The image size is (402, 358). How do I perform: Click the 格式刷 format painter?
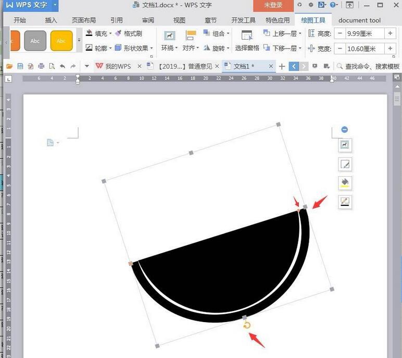[x=129, y=33]
